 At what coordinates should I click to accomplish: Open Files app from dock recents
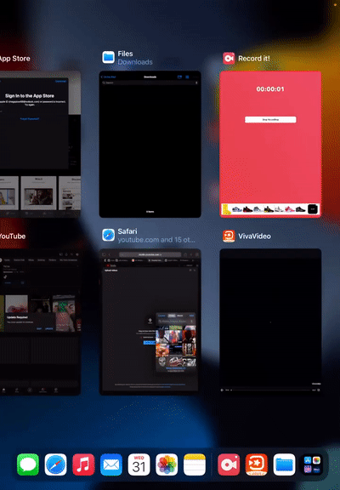(x=284, y=464)
